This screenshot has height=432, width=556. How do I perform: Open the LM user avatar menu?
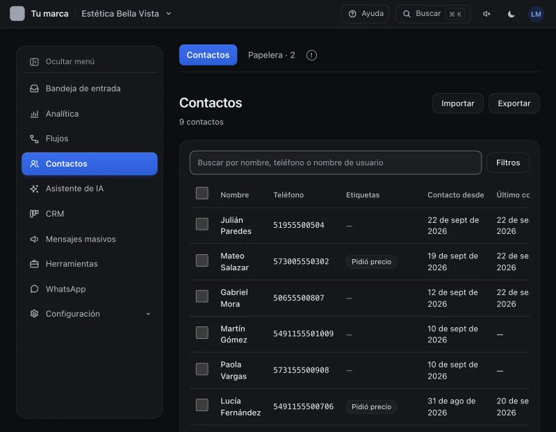click(x=536, y=14)
